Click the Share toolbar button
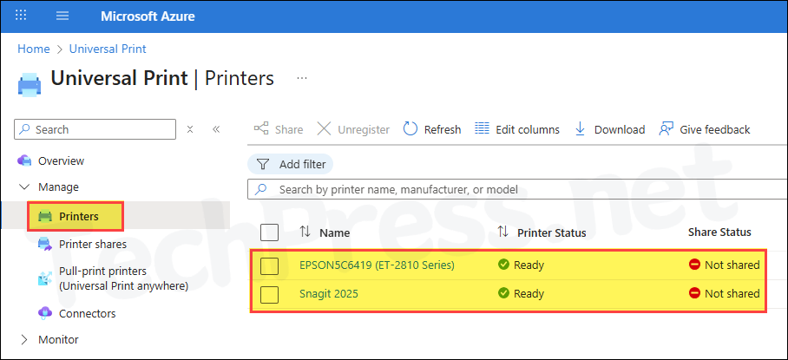Screen dimensions: 788x360 [x=279, y=129]
